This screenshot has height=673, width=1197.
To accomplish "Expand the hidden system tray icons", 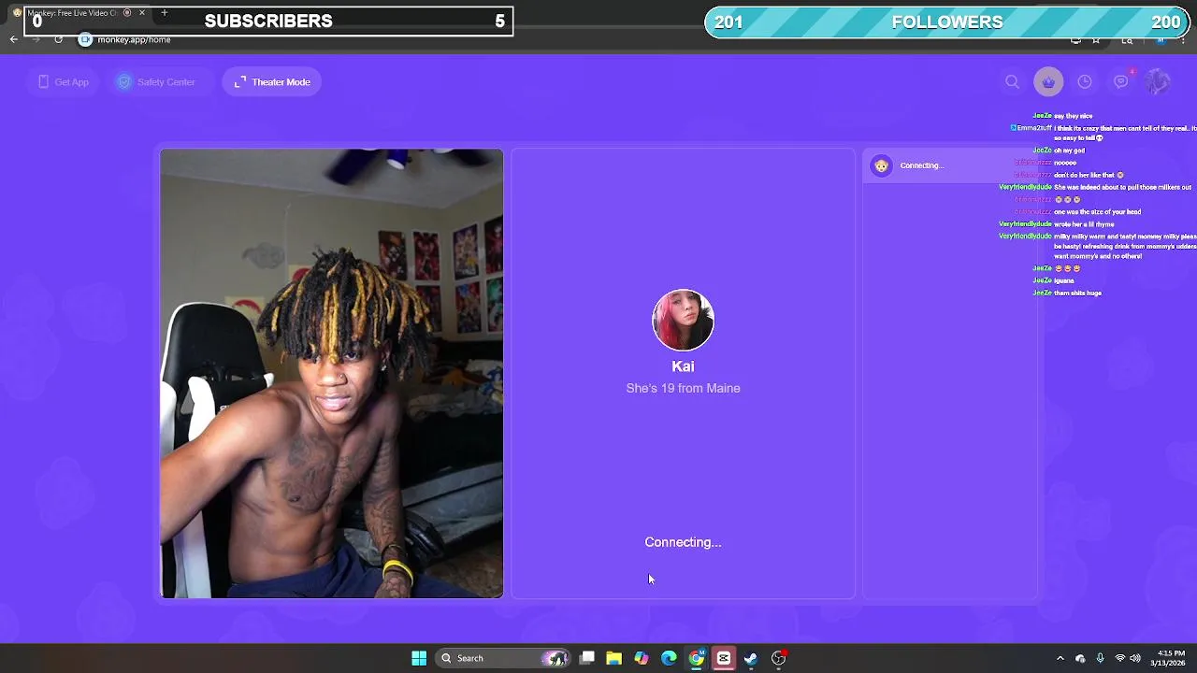I will (x=1060, y=658).
